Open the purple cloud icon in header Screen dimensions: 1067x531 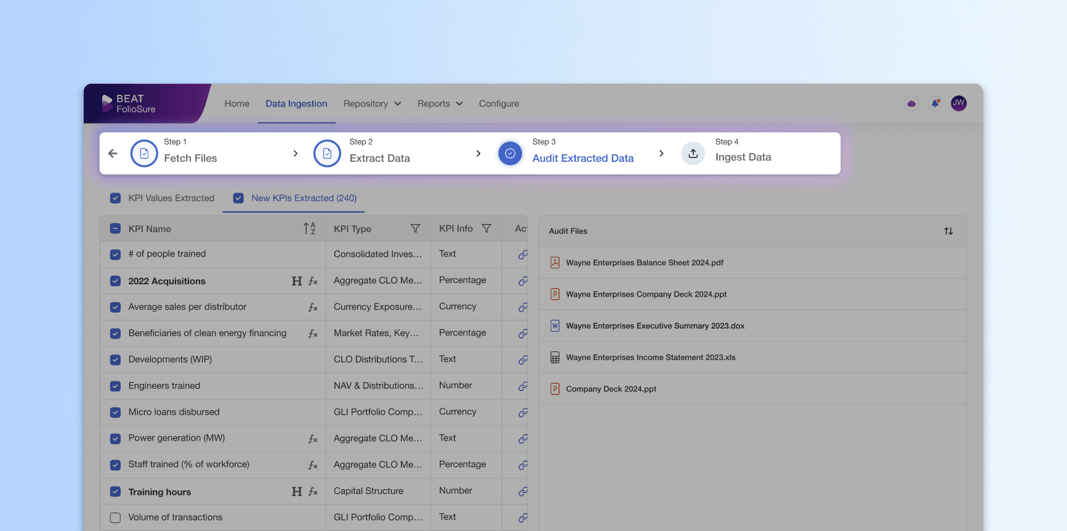(911, 103)
